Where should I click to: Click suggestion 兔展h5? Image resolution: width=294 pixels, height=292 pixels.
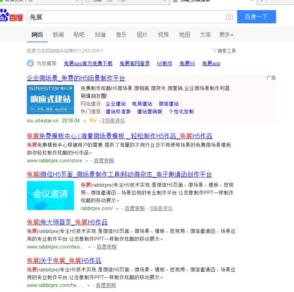coord(187,63)
